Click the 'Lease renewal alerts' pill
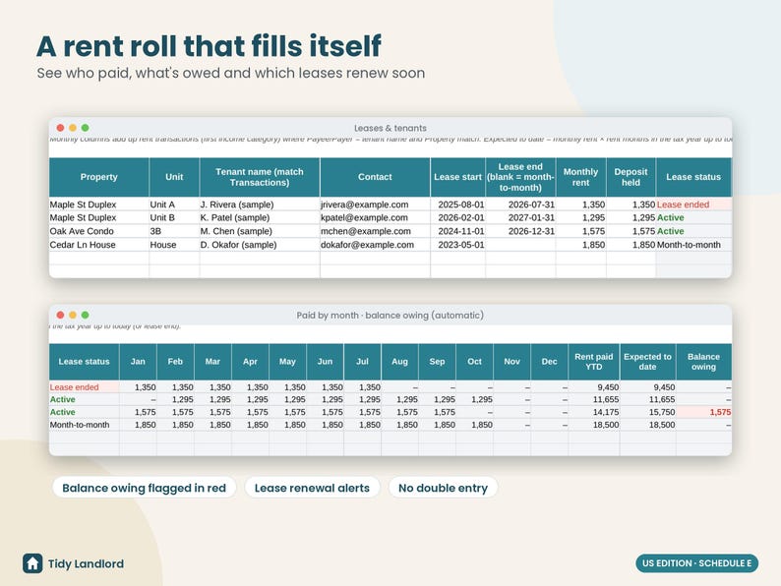The width and height of the screenshot is (781, 586). coord(312,488)
